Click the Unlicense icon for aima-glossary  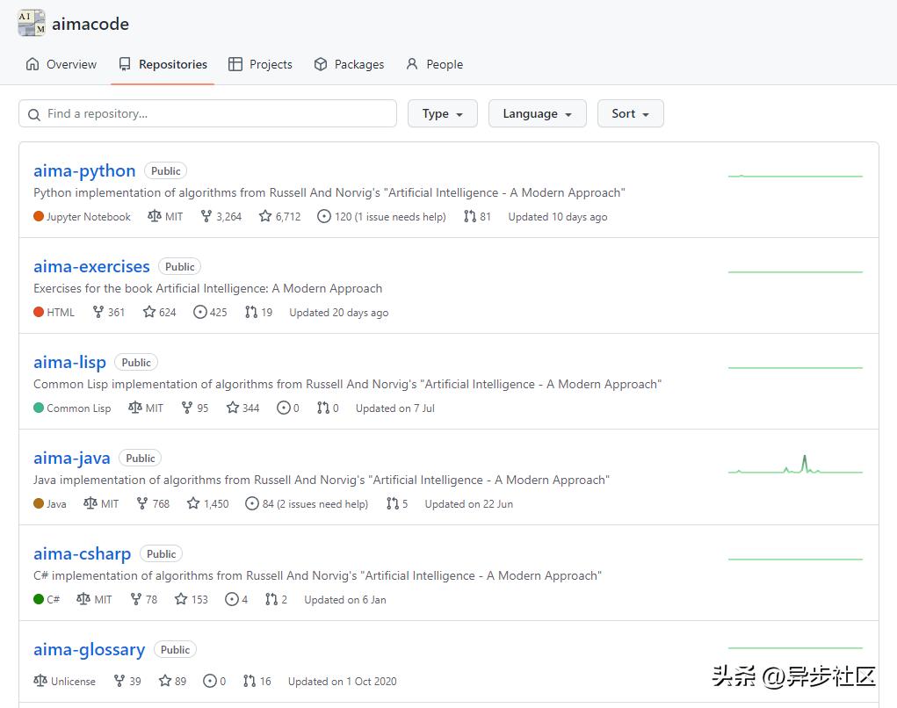pyautogui.click(x=40, y=681)
